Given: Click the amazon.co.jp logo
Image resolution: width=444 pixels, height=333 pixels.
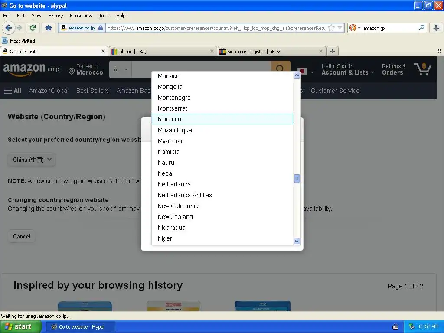Looking at the screenshot, I should pos(32,69).
